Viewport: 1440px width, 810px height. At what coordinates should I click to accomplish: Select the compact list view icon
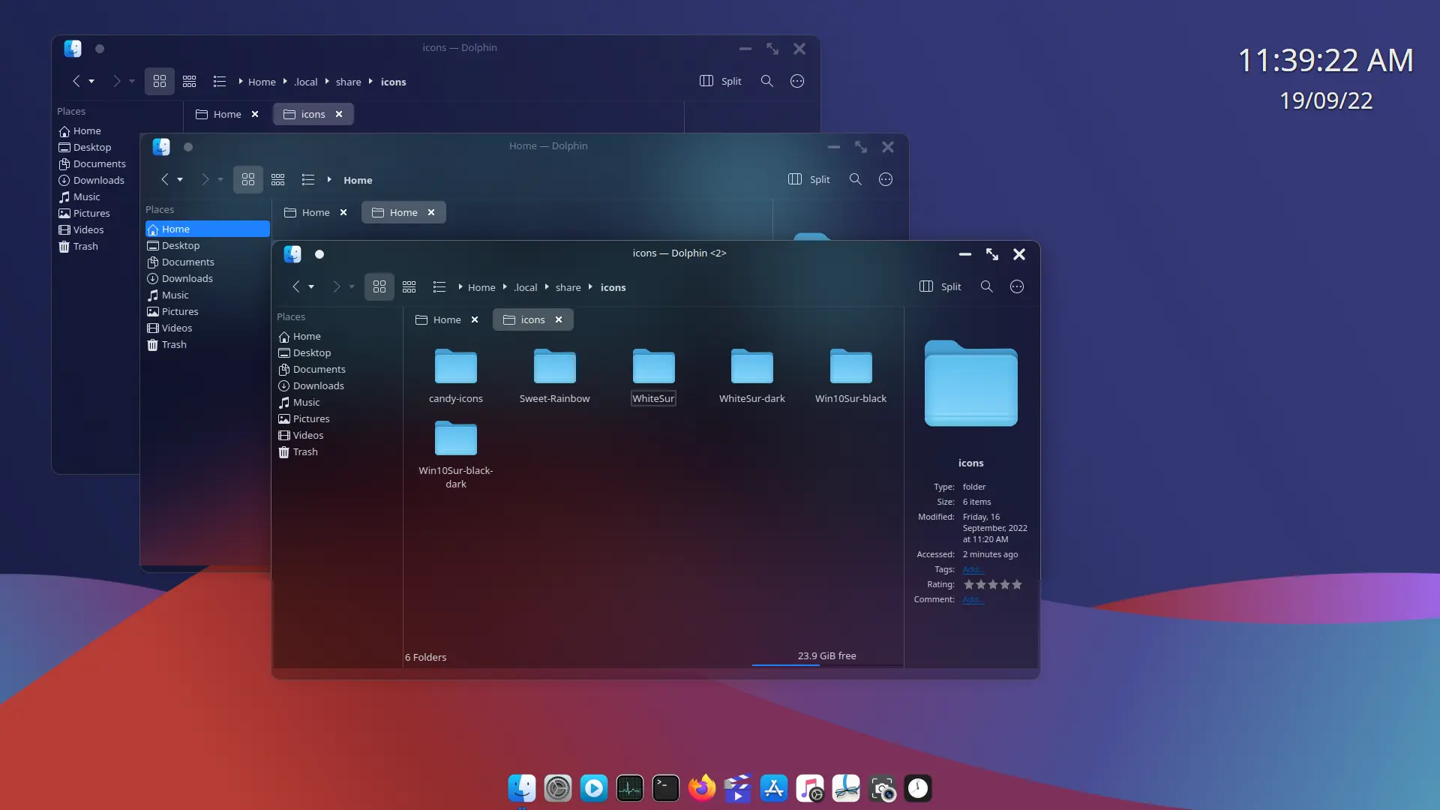[409, 286]
